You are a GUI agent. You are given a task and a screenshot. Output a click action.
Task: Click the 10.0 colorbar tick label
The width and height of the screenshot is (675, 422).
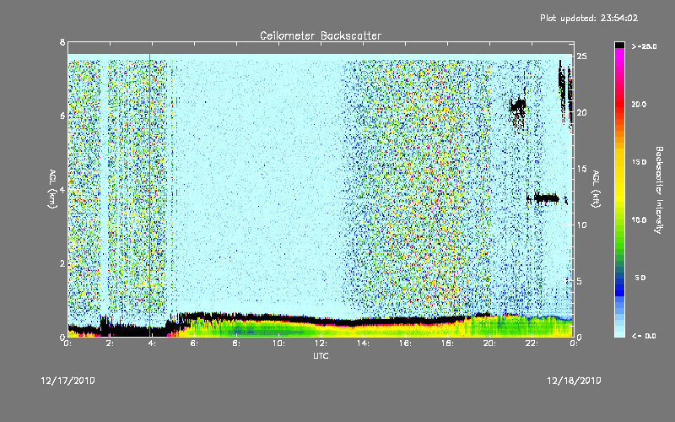click(639, 219)
